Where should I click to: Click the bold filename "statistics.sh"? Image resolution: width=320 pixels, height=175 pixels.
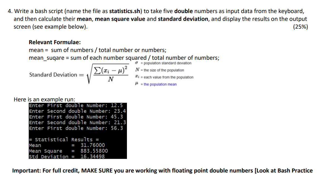pyautogui.click(x=125, y=11)
